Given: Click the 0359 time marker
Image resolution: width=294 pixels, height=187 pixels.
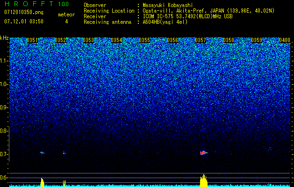Looking at the screenshot, I should pyautogui.click(x=257, y=40).
